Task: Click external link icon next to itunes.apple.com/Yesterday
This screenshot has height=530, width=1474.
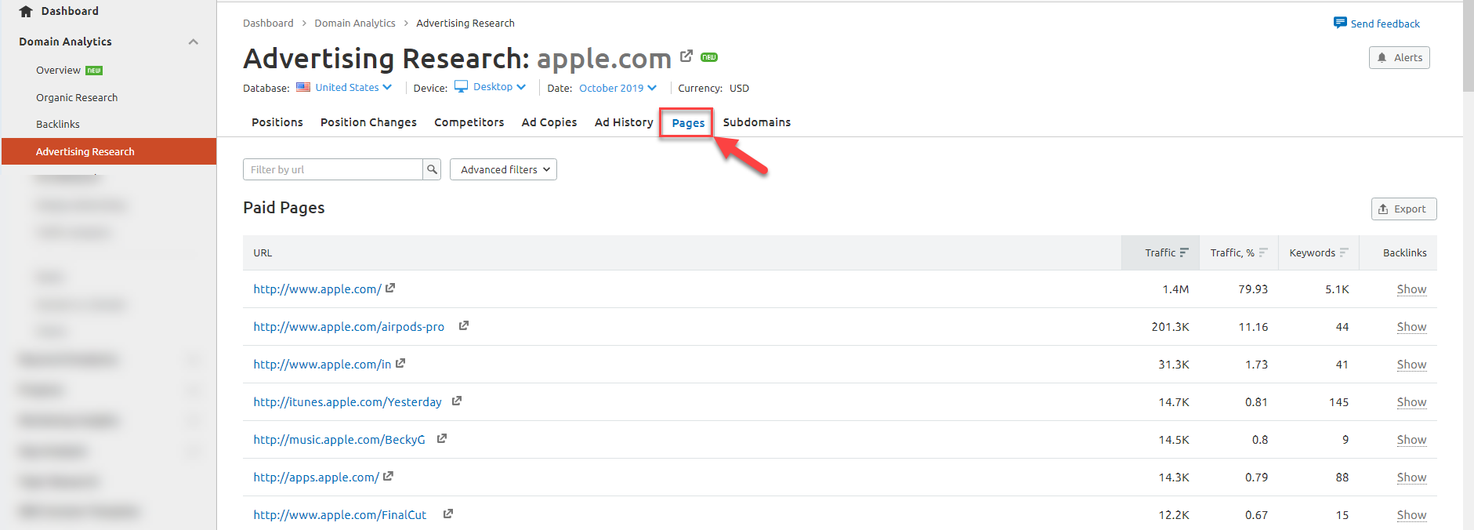Action: (x=457, y=401)
